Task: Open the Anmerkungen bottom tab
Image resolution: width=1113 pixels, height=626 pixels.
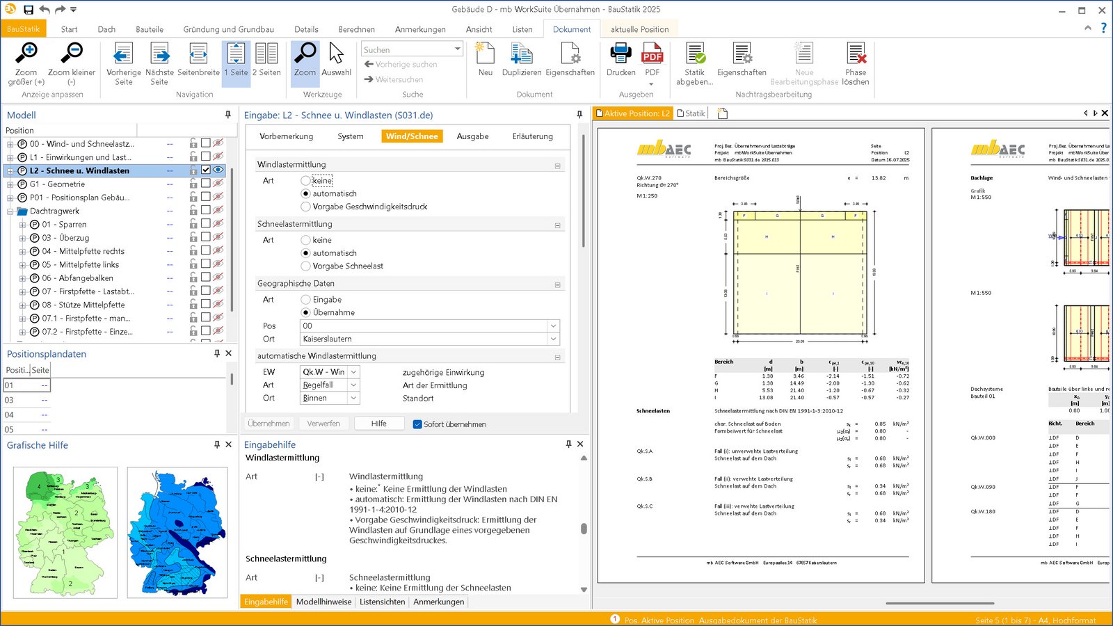Action: click(x=439, y=602)
